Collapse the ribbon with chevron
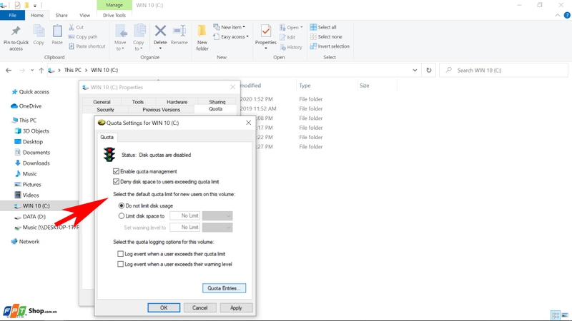This screenshot has height=321, width=572. click(558, 15)
